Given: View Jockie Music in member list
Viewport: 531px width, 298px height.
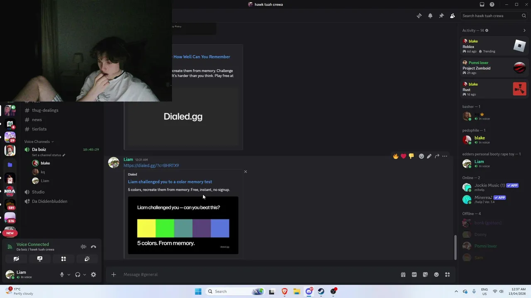Looking at the screenshot, I should (x=494, y=187).
